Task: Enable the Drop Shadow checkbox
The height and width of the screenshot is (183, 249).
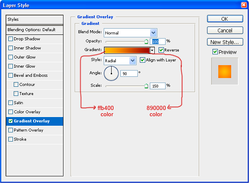Action: [x=10, y=39]
